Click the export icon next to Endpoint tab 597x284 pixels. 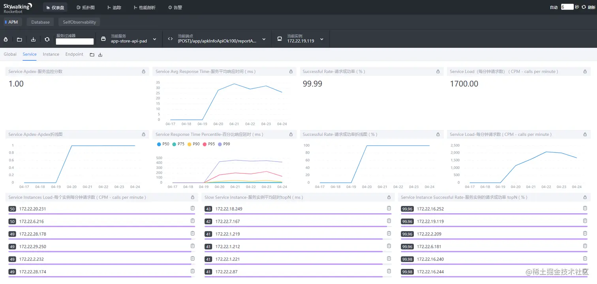100,55
